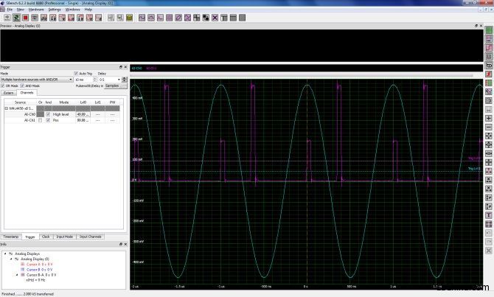The height and width of the screenshot is (297, 494).
Task: Open the Delay value dropdown
Action: [119, 80]
